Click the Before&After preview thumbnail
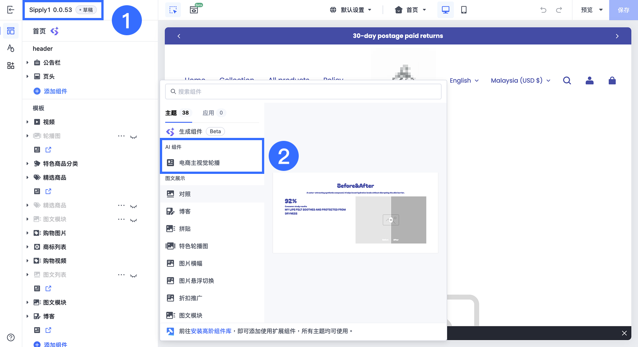The height and width of the screenshot is (347, 638). pyautogui.click(x=355, y=213)
